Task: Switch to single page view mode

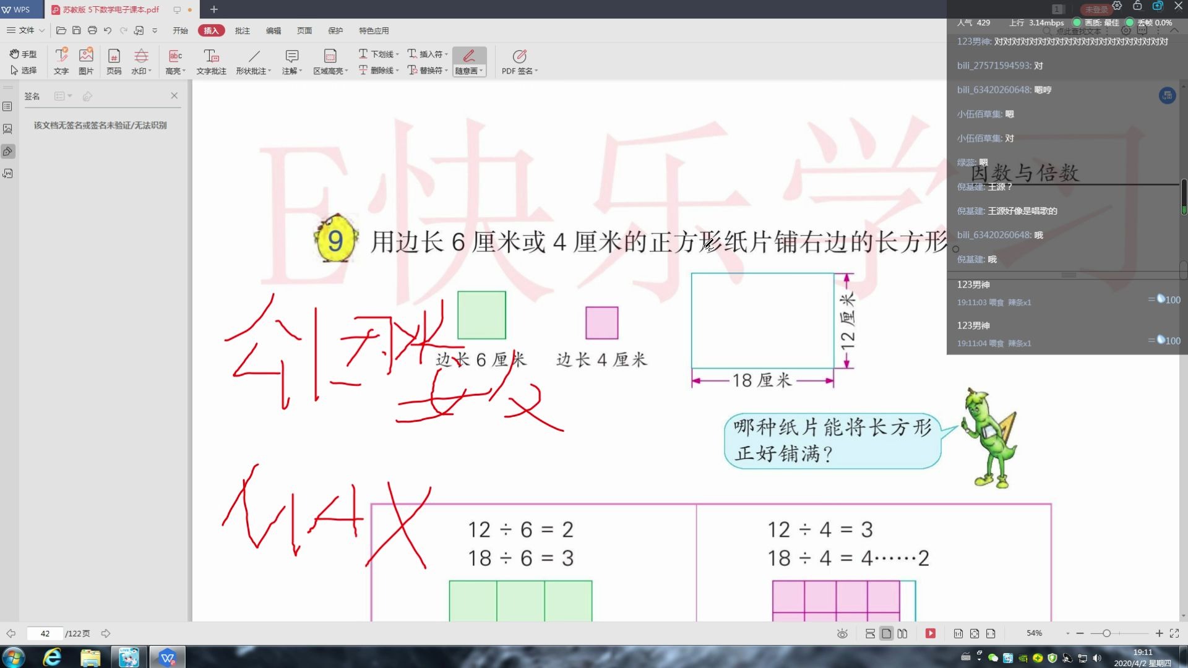Action: click(886, 633)
